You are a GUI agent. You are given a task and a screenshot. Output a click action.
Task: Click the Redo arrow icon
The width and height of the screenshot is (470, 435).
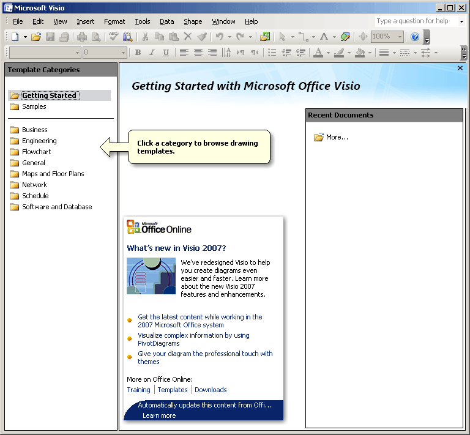[x=240, y=37]
